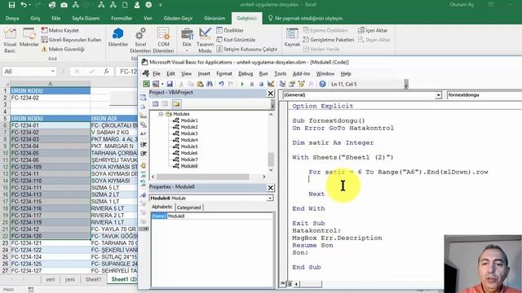Image resolution: width=522 pixels, height=293 pixels.
Task: Click Insert UserForm icon in VBA toolbar
Action: (x=156, y=84)
